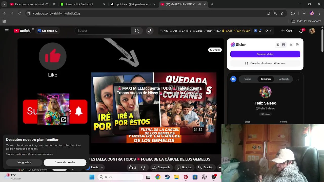Open the Windows Start menu
The image size is (324, 182).
tap(92, 177)
